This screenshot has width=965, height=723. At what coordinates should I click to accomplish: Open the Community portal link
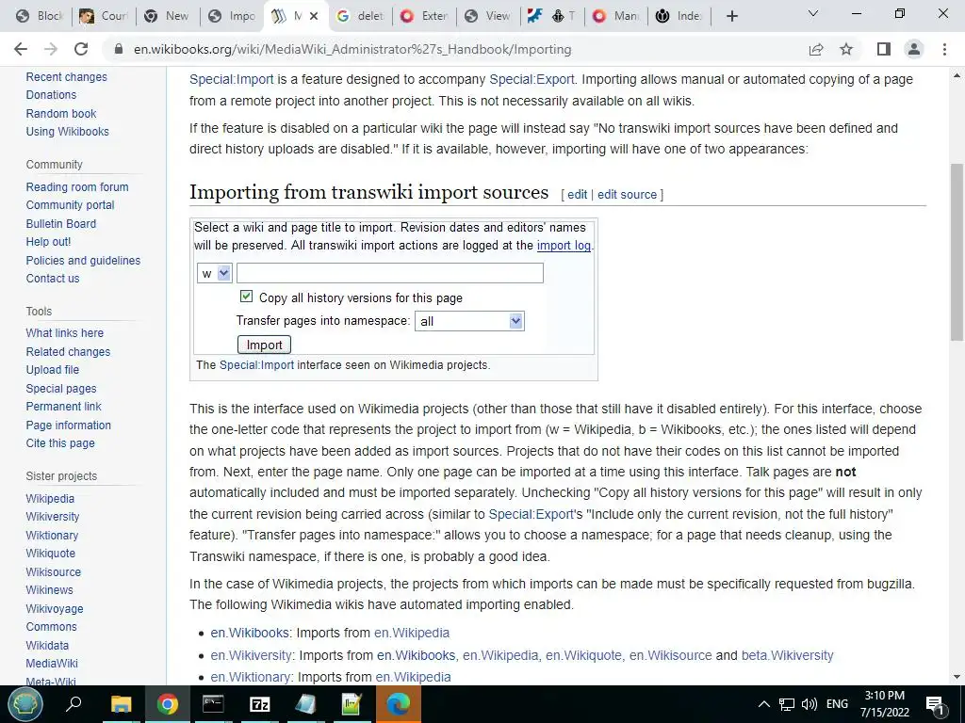[x=70, y=204]
